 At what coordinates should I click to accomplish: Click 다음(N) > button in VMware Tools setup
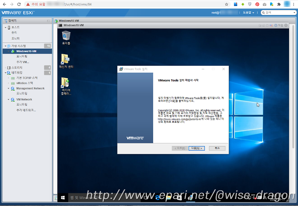coord(197,148)
